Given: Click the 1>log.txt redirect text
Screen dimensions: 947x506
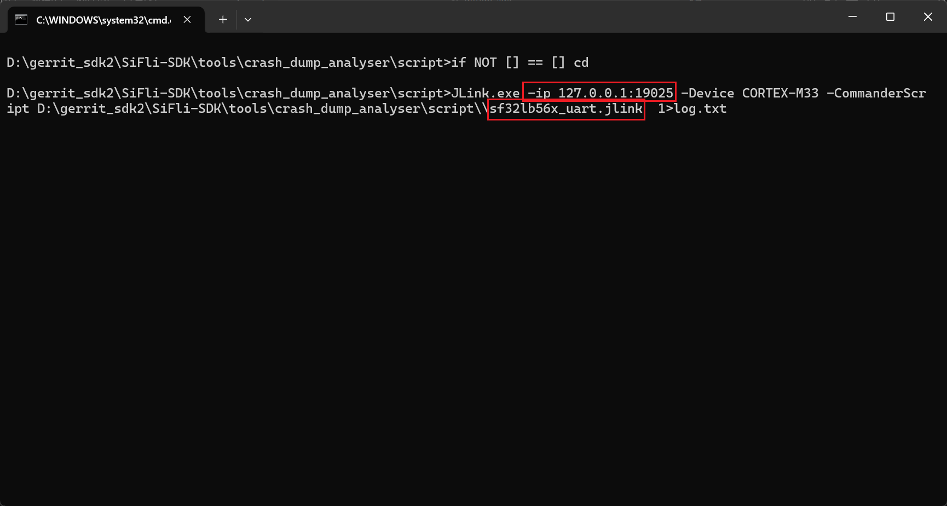Looking at the screenshot, I should pos(692,108).
